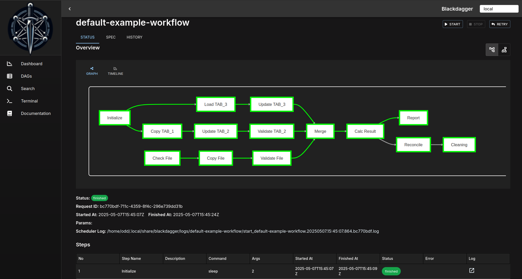Switch to the SPEC tab
This screenshot has width=522, height=279.
point(111,37)
